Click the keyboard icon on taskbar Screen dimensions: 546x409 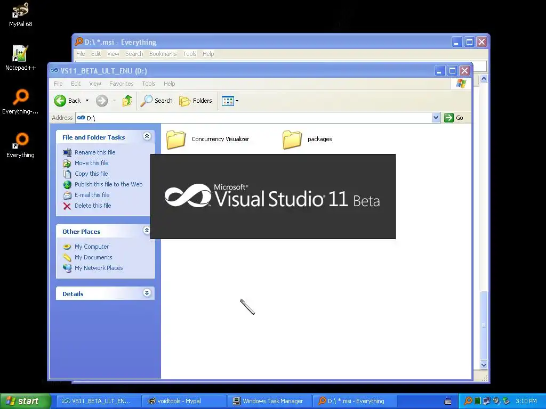coord(448,402)
